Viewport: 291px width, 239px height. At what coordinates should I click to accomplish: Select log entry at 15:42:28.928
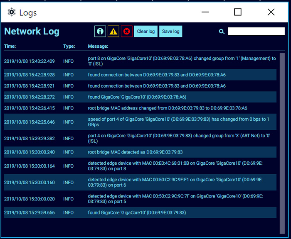coord(140,75)
